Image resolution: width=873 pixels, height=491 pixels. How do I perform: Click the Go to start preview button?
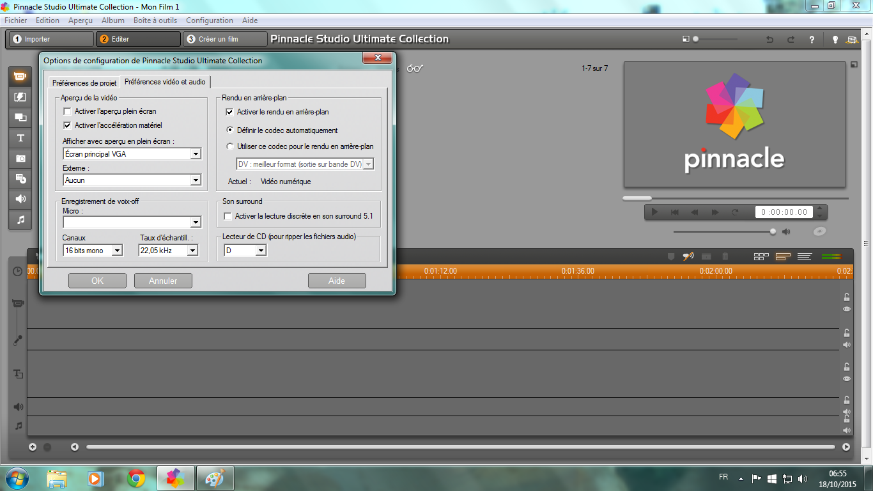pyautogui.click(x=674, y=212)
